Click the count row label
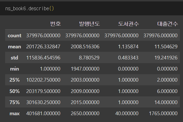 coord(15,36)
